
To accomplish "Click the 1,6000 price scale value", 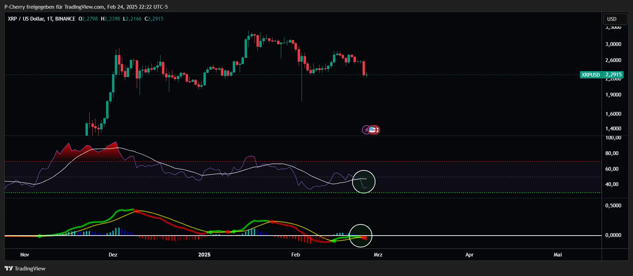I will (613, 114).
